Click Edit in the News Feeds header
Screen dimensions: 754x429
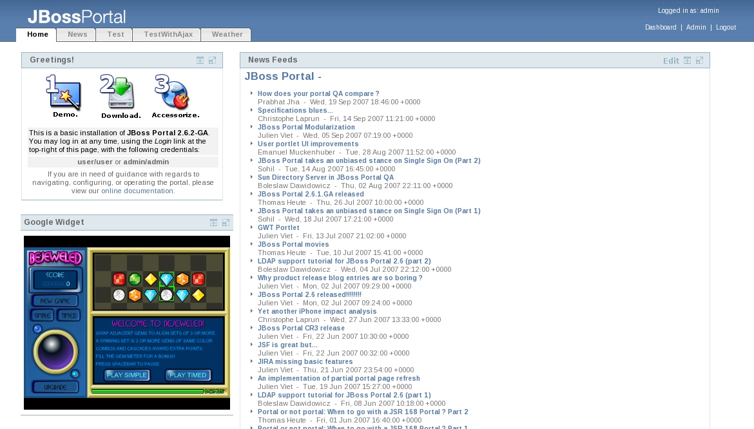[x=671, y=61]
